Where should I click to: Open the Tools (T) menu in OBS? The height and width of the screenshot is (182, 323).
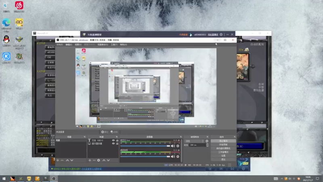click(114, 44)
